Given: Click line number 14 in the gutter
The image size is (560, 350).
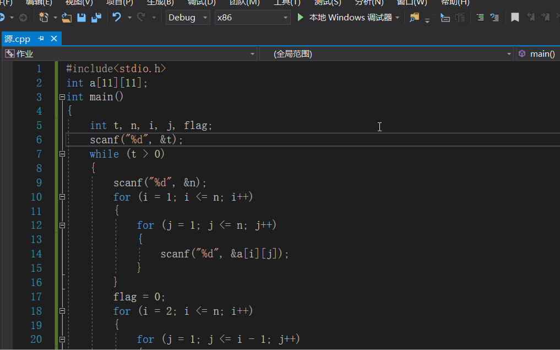Looking at the screenshot, I should click(x=36, y=254).
